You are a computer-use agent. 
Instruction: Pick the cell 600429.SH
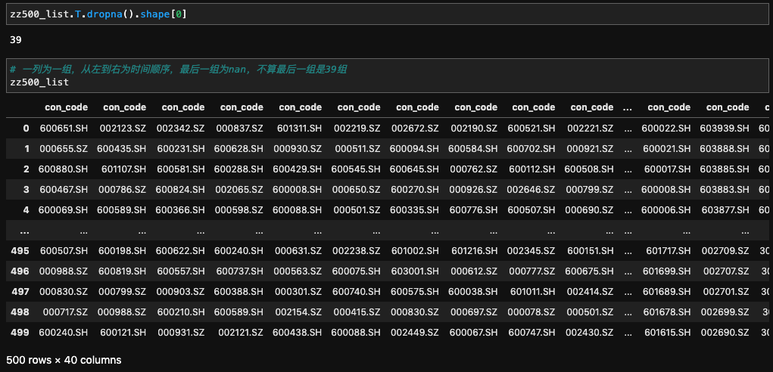click(298, 169)
